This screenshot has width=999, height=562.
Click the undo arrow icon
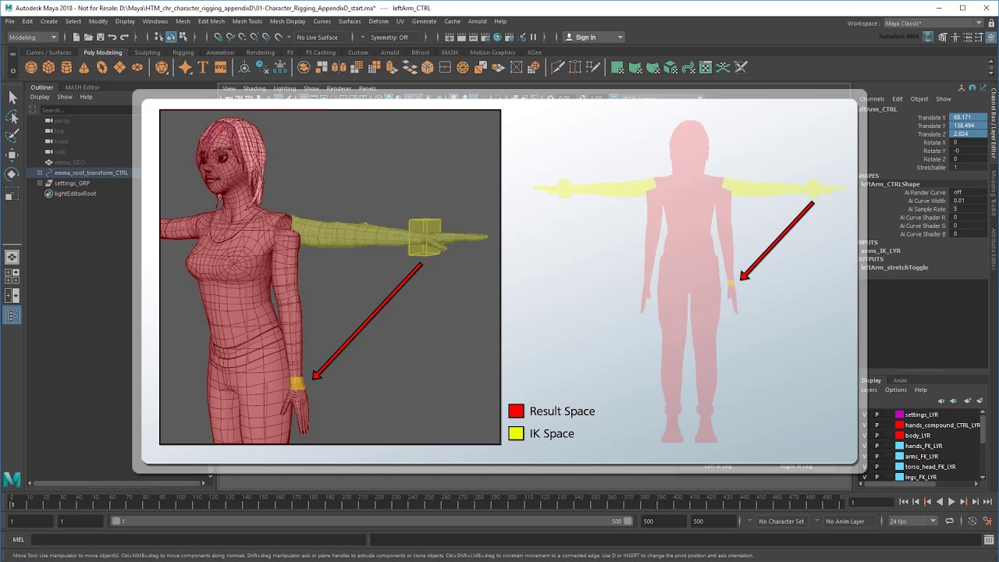pos(112,37)
